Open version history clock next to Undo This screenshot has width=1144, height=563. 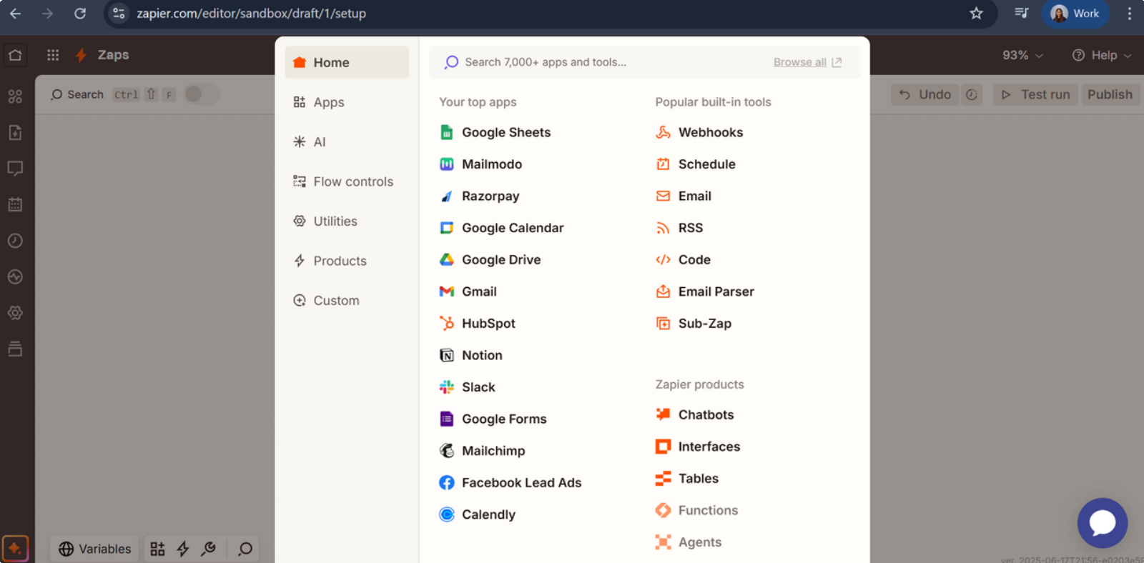pos(971,94)
